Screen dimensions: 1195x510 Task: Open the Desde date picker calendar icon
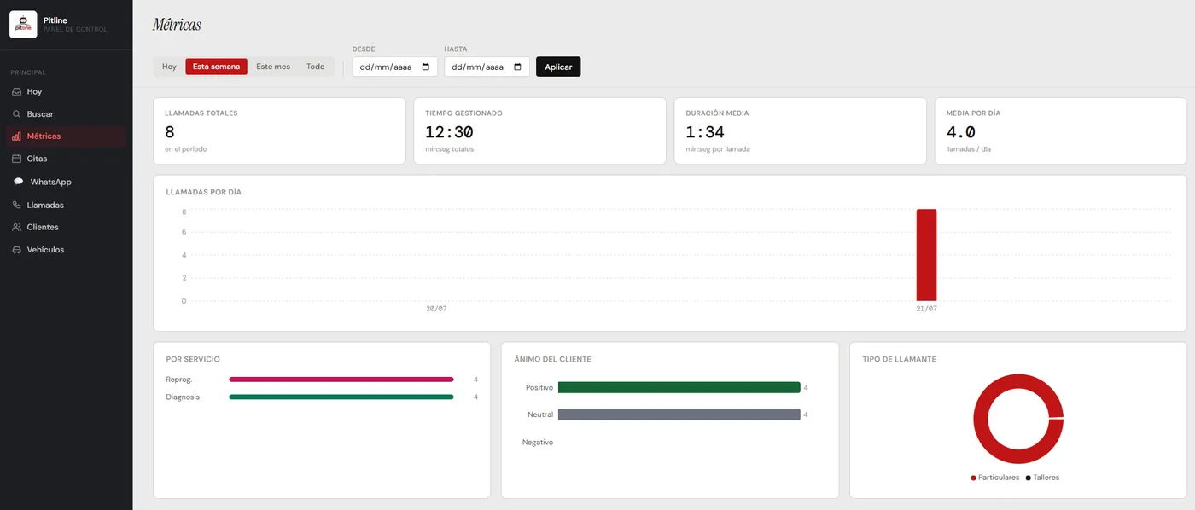coord(426,67)
